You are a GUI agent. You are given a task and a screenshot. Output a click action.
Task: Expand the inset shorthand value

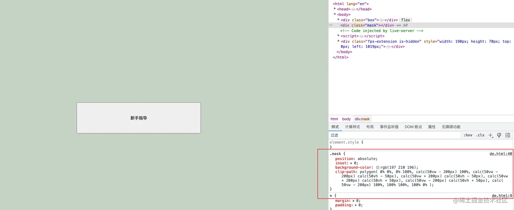coord(351,163)
